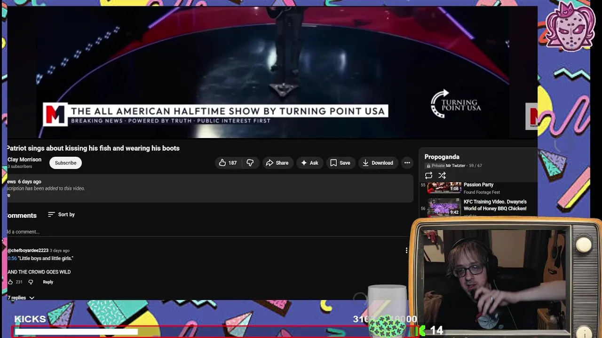Open Clay Morrison channel page
This screenshot has width=602, height=338.
[x=24, y=160]
